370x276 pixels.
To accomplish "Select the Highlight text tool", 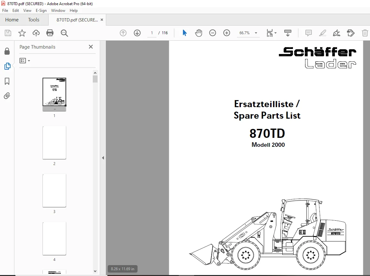I will [x=323, y=33].
